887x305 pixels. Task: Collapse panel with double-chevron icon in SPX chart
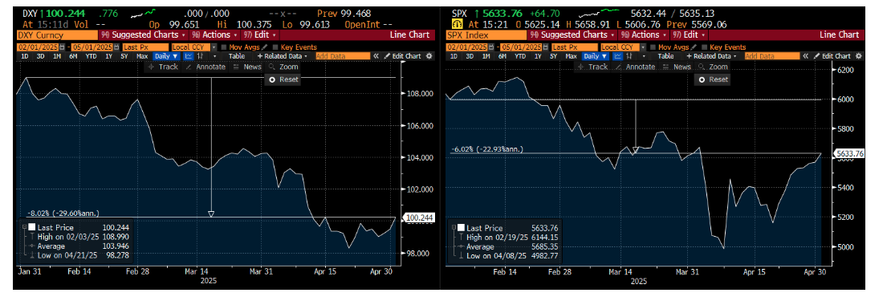pos(805,56)
